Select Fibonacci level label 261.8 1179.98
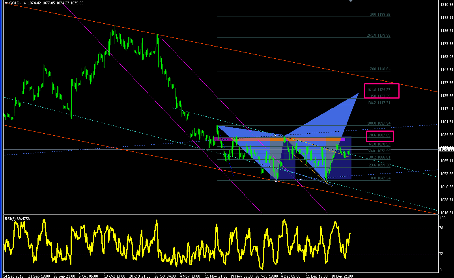Viewport: 454px width, 278px height. (378, 35)
